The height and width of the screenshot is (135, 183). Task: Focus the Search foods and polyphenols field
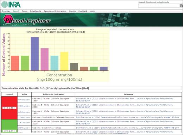159,6
